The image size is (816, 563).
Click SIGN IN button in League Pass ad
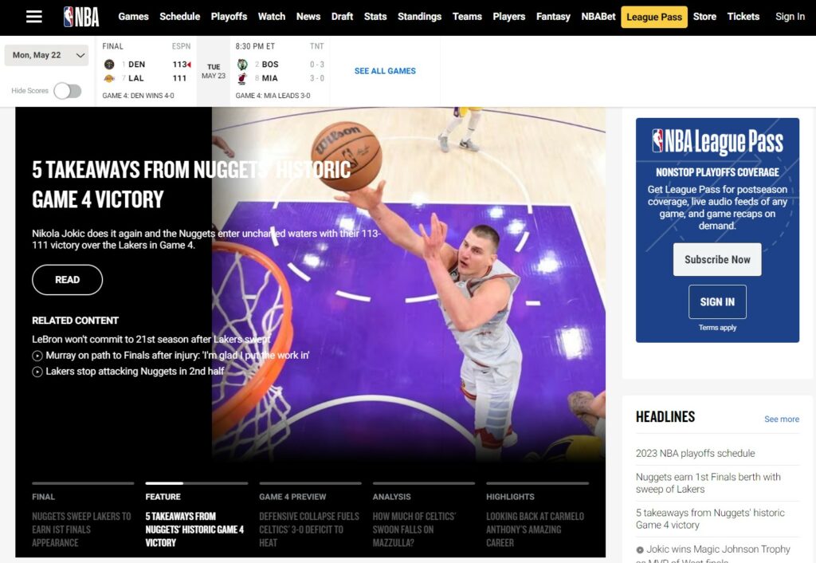717,301
